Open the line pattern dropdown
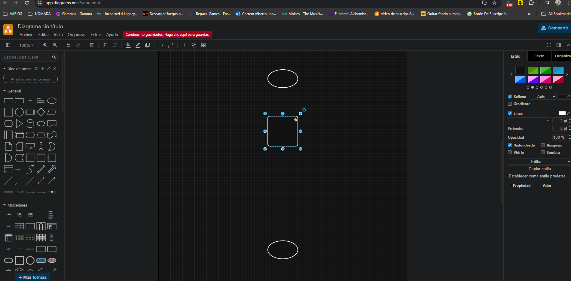 [530, 121]
